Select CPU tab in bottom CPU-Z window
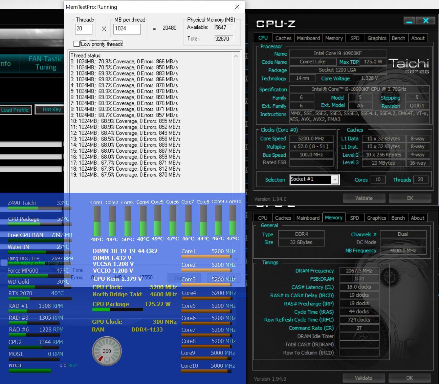This screenshot has height=384, width=439. click(x=263, y=218)
